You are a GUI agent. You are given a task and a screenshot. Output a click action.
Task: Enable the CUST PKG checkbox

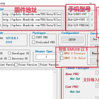pyautogui.click(x=34, y=37)
